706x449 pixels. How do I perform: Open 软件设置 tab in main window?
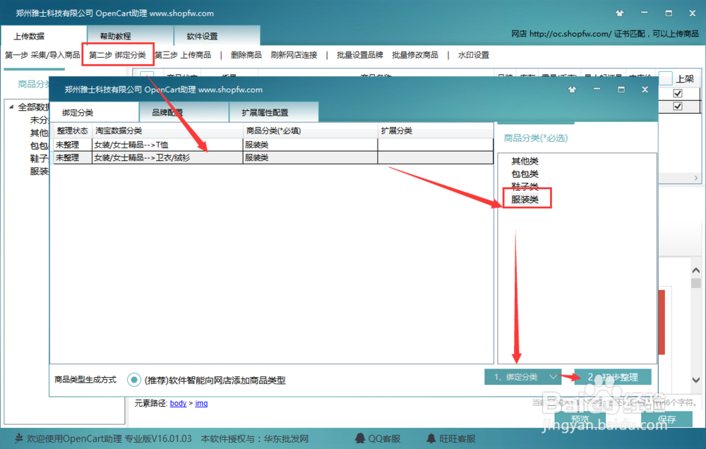[217, 36]
